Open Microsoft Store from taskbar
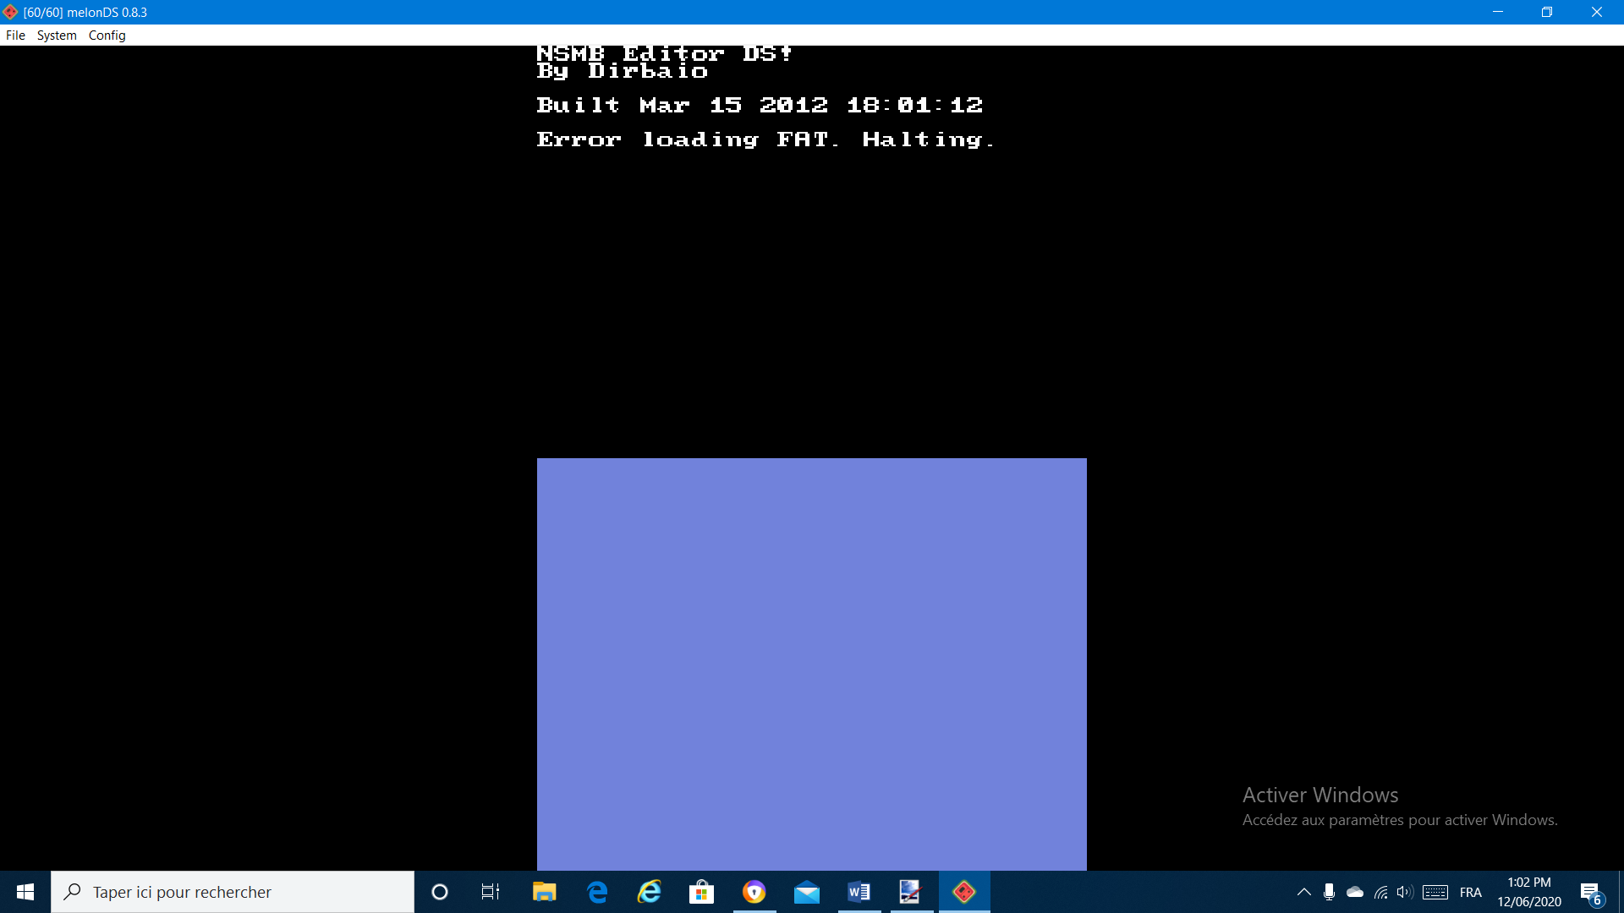Viewport: 1624px width, 913px height. 701,892
